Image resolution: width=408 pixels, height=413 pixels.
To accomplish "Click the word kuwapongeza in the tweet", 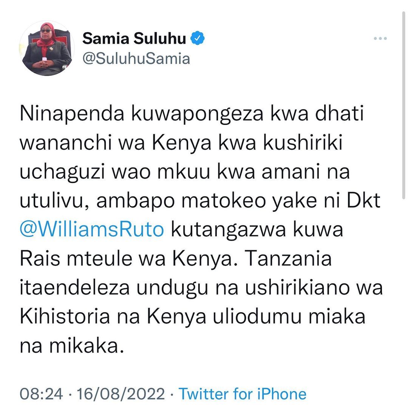I will tap(198, 114).
